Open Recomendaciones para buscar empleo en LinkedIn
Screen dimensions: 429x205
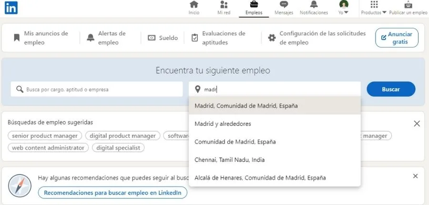(x=112, y=193)
